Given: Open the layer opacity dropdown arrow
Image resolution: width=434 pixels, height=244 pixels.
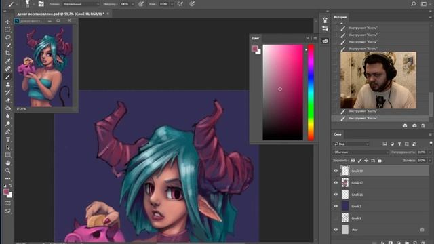Looking at the screenshot, I should pos(430,152).
